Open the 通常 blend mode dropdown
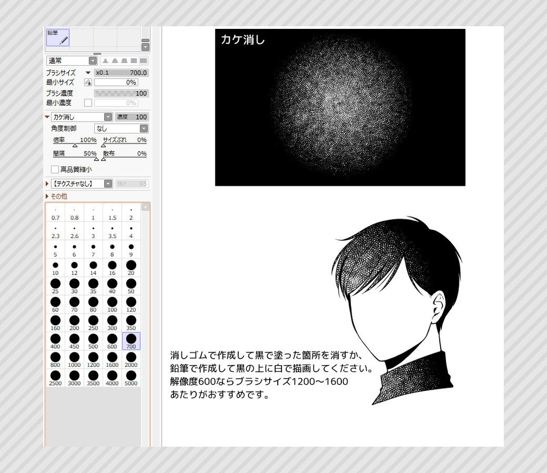The height and width of the screenshot is (473, 547). tap(93, 60)
